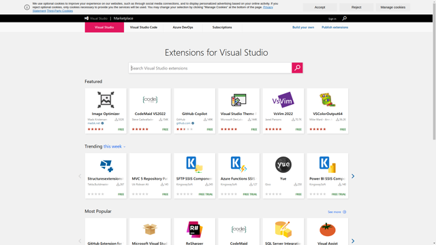This screenshot has width=436, height=245.
Task: Click the See more link
Action: coord(334,212)
